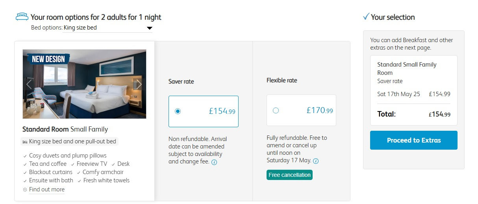Show the previous room photo
The width and height of the screenshot is (478, 204).
pos(29,84)
